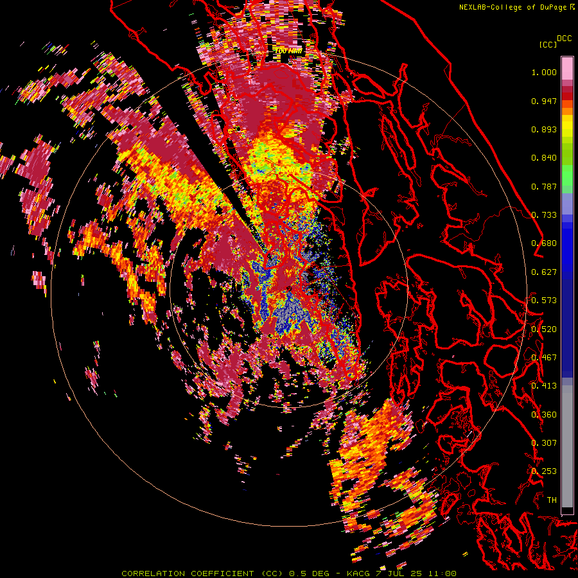Click the [CC] units label

coord(548,44)
